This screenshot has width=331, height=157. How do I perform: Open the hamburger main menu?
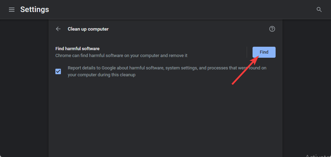(12, 10)
